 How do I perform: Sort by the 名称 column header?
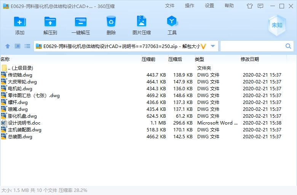tap(5, 59)
